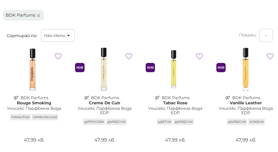Click the НОВ badge on Vanille Leather
Screen dimensions: 278x152
click(221, 68)
